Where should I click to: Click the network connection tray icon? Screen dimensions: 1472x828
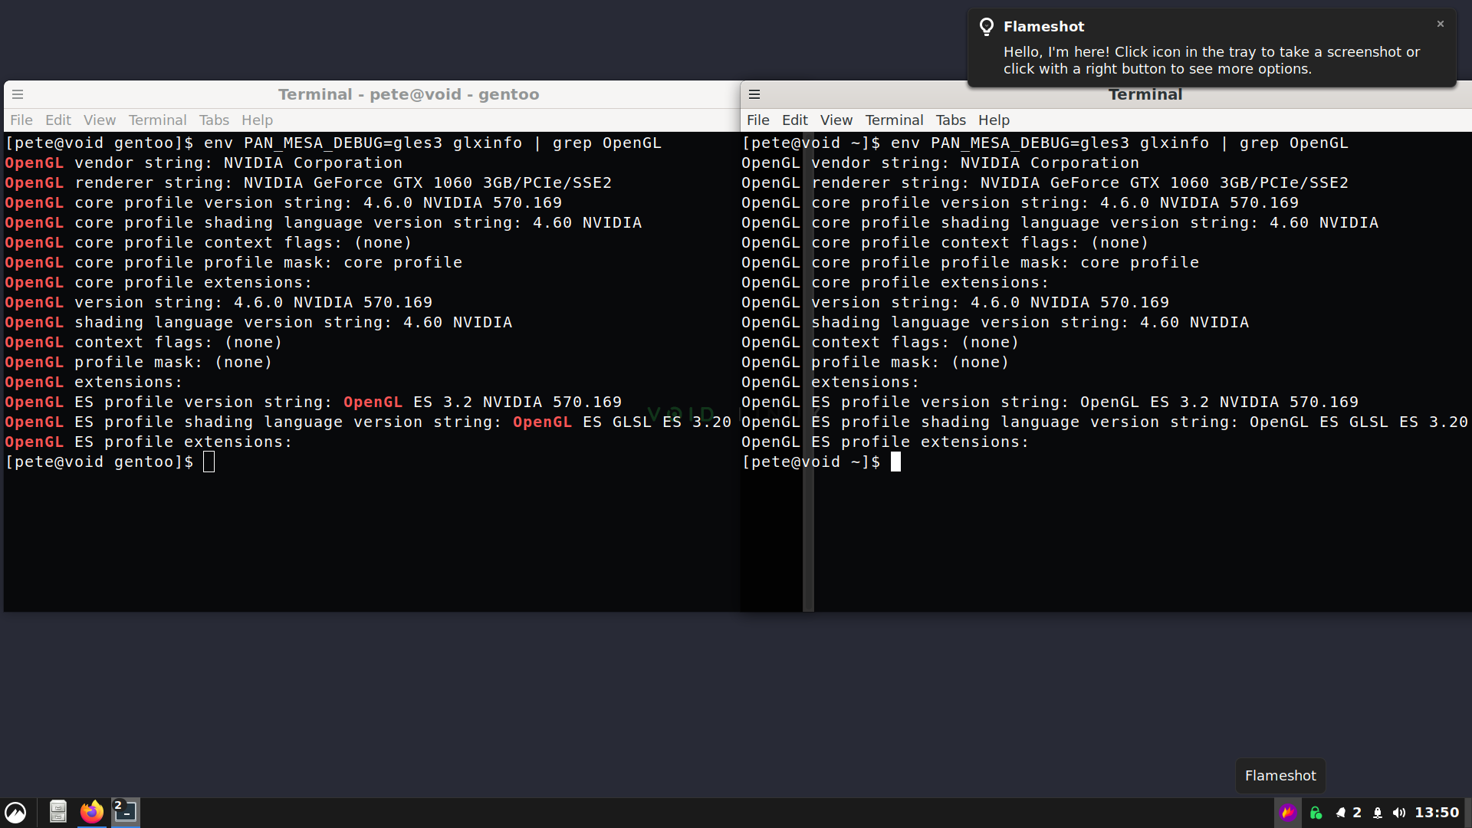[x=1378, y=813]
